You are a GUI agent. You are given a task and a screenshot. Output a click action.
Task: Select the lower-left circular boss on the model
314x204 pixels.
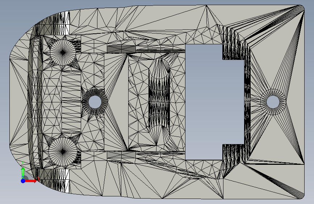tap(63, 152)
